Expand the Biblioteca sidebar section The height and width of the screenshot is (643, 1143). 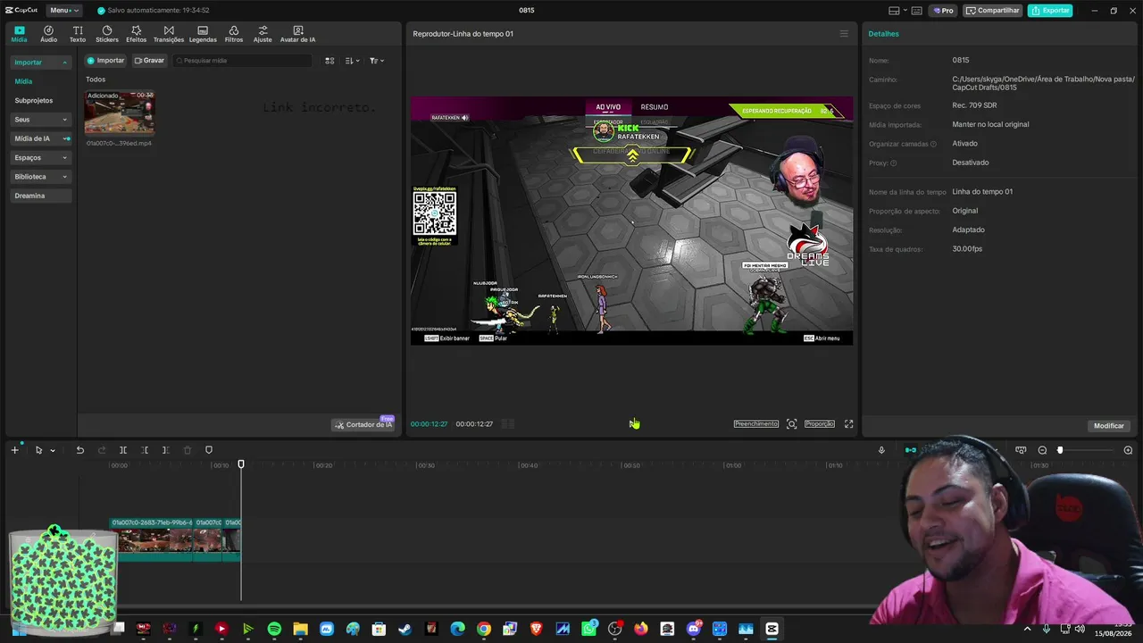tap(64, 177)
